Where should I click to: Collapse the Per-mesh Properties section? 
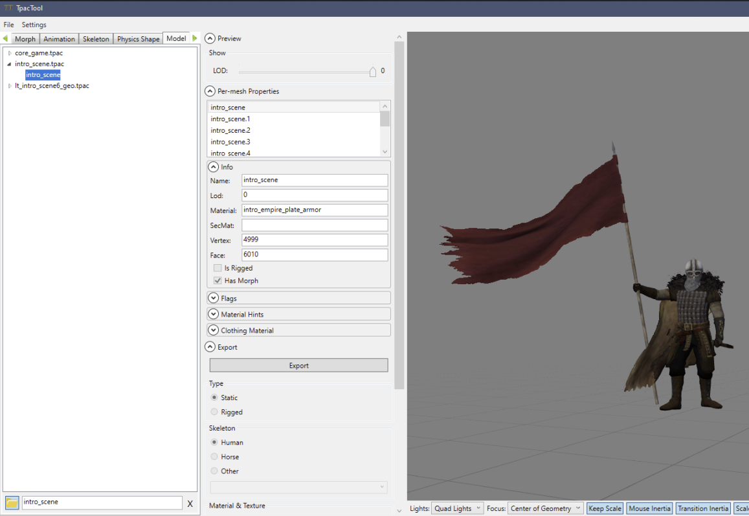(210, 91)
